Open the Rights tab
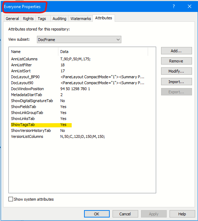This screenshot has height=221, width=198. point(28,19)
